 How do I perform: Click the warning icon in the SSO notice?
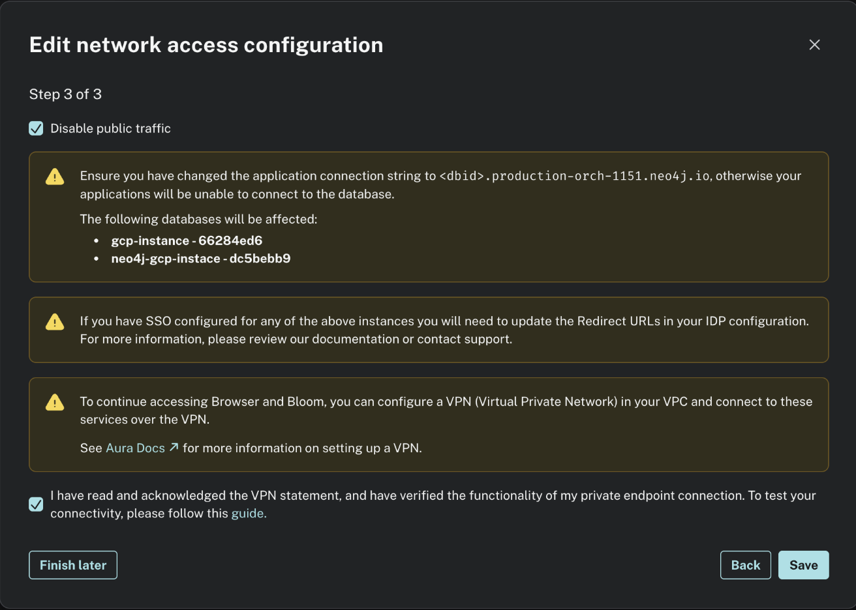tap(55, 321)
